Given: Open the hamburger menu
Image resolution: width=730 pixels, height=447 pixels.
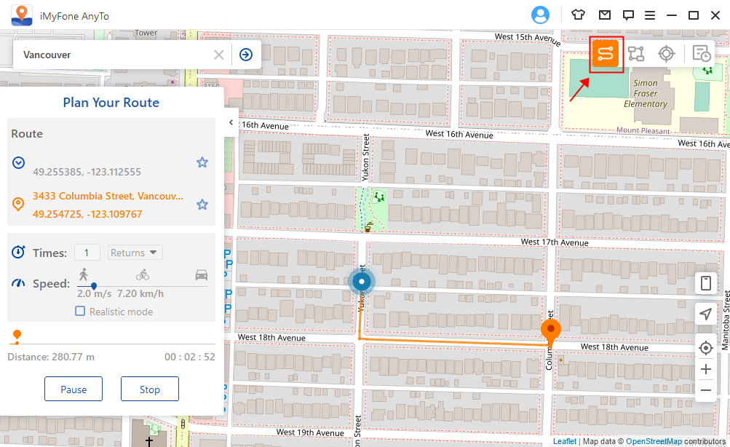Looking at the screenshot, I should pyautogui.click(x=650, y=15).
